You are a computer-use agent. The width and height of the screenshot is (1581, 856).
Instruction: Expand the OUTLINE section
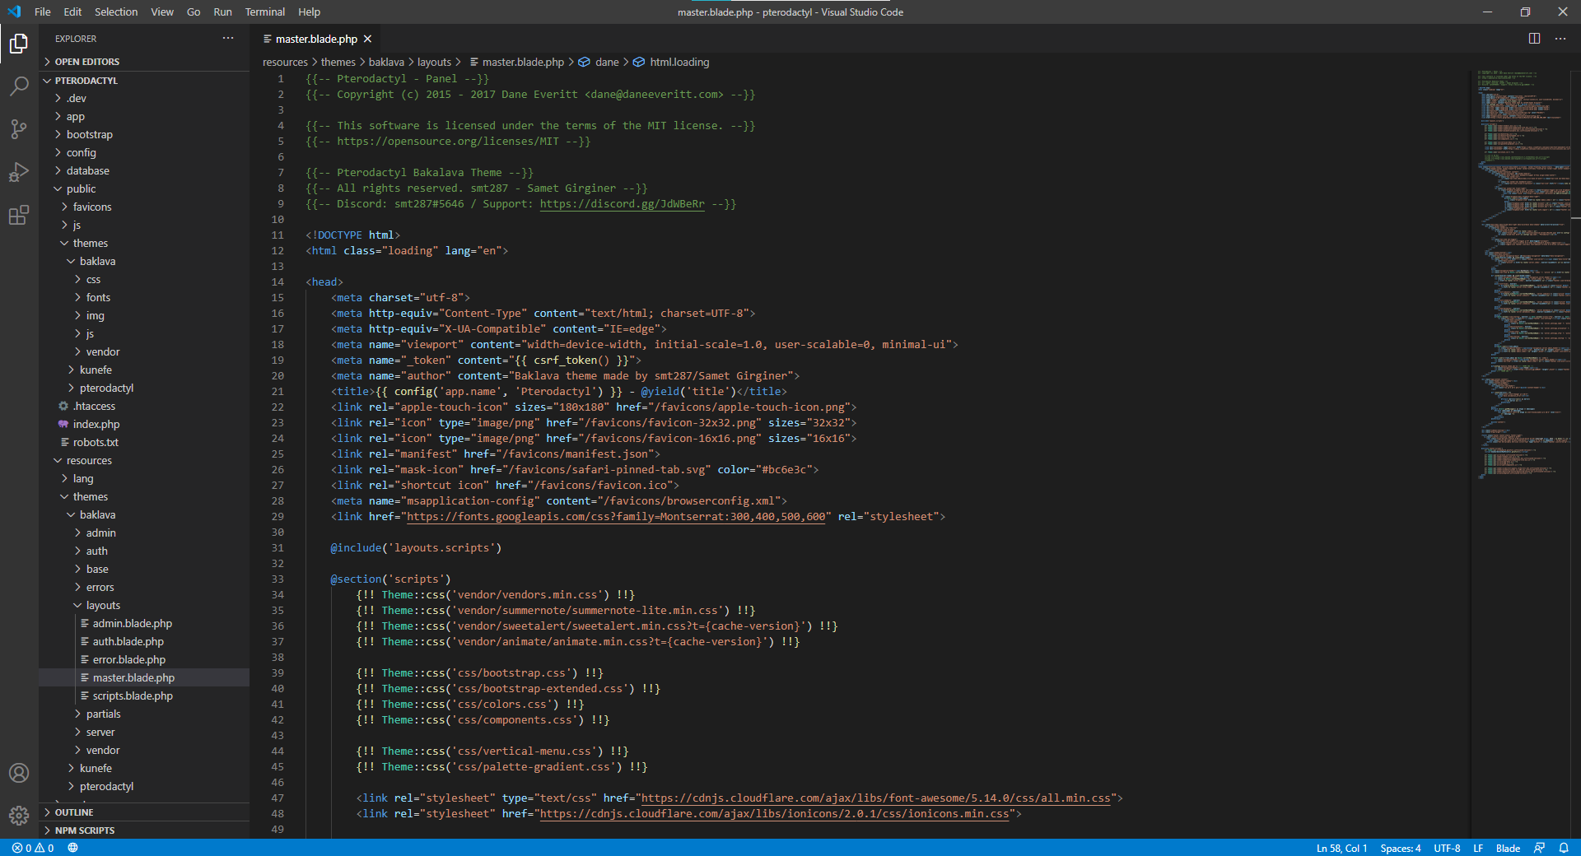[74, 812]
